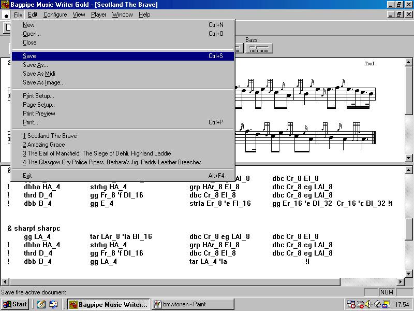Click the NUM status bar indicator
The height and width of the screenshot is (311, 414).
(x=387, y=292)
